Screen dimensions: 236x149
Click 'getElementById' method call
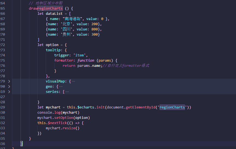[x=140, y=107]
